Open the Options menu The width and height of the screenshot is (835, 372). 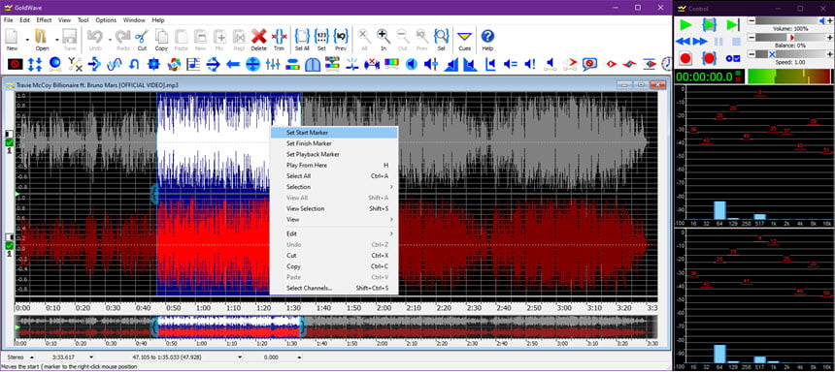pyautogui.click(x=106, y=20)
